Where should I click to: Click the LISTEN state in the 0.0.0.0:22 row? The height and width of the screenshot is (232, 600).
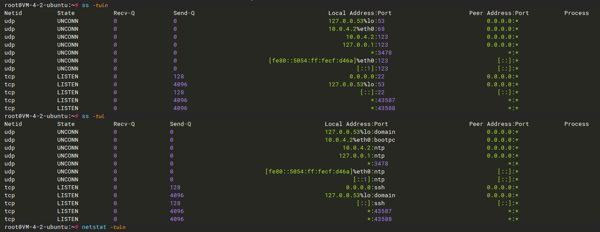(68, 77)
